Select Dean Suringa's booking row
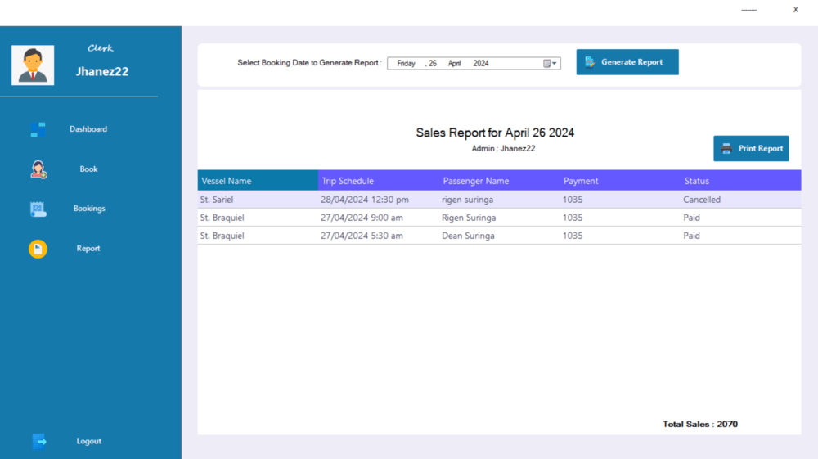 [x=499, y=236]
